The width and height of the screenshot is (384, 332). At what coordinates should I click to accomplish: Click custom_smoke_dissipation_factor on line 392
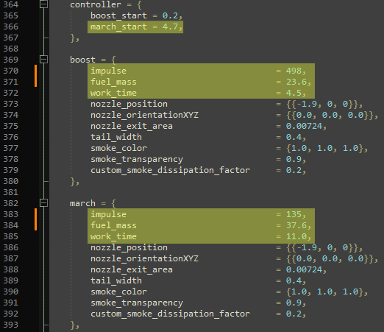coord(170,314)
